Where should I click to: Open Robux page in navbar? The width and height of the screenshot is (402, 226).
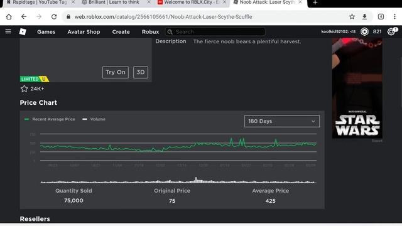(x=151, y=32)
